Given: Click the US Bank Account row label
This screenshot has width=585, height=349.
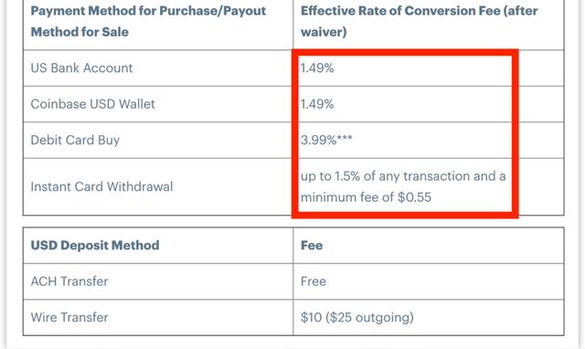Looking at the screenshot, I should tap(81, 68).
